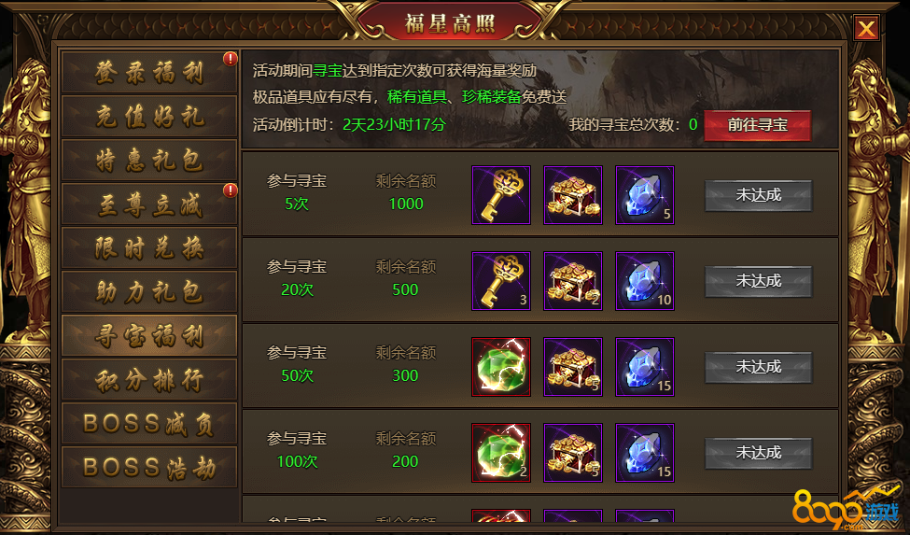Click treasure chest with quantity 2 in 20次 row
This screenshot has width=910, height=535.
573,281
